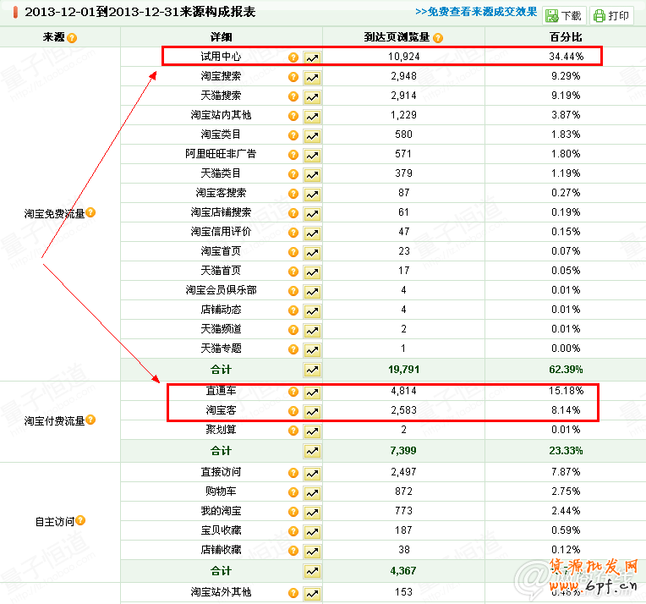Viewport: 646px width, 604px height.
Task: Select the 淘宝会员俱乐部 source name
Action: 221,290
